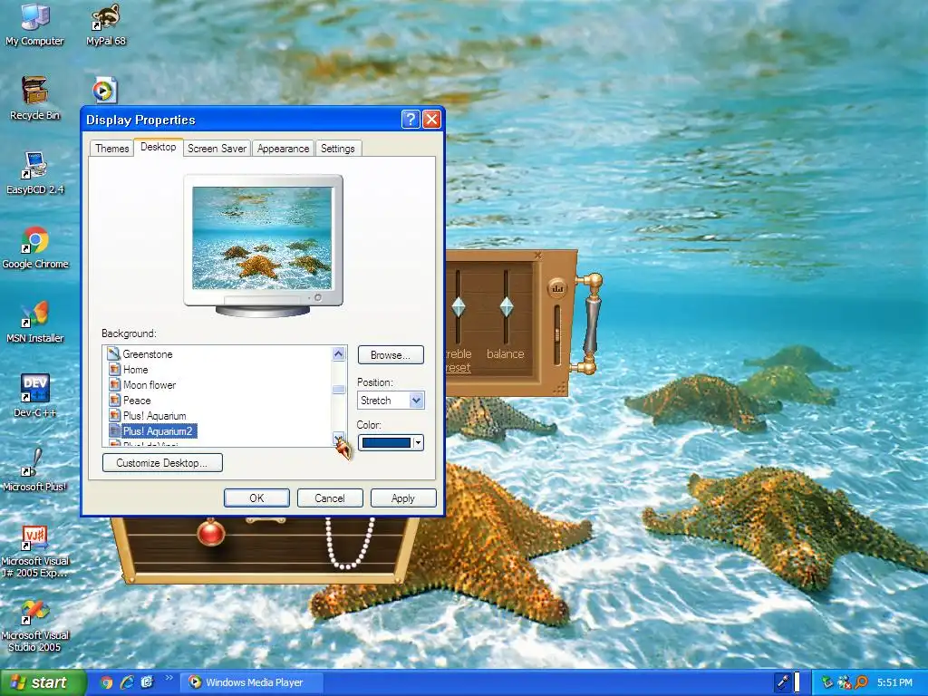The image size is (928, 696).
Task: Close the wooden media player settings drawer
Action: coord(537,256)
